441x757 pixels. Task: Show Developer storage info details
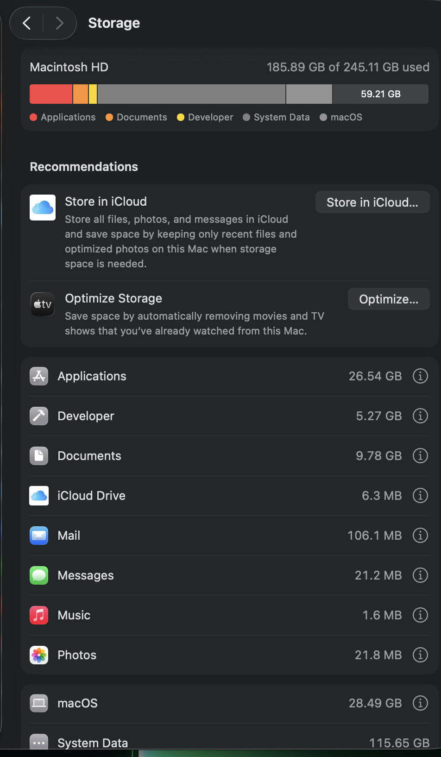click(x=420, y=416)
